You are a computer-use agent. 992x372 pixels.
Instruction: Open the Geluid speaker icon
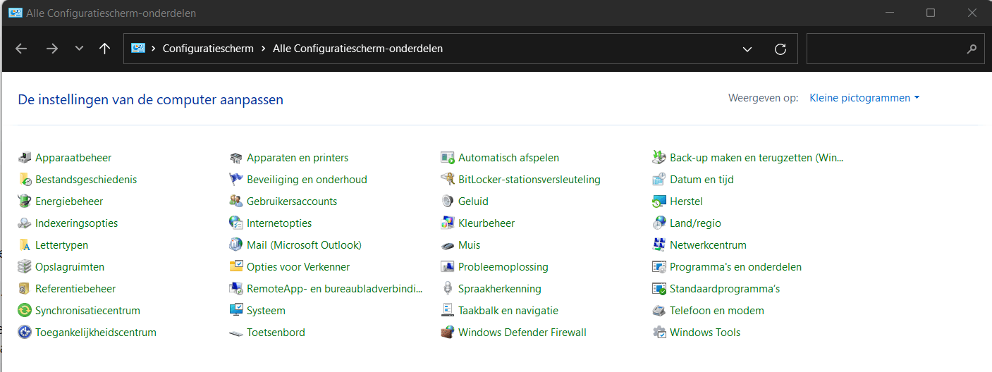(x=448, y=201)
